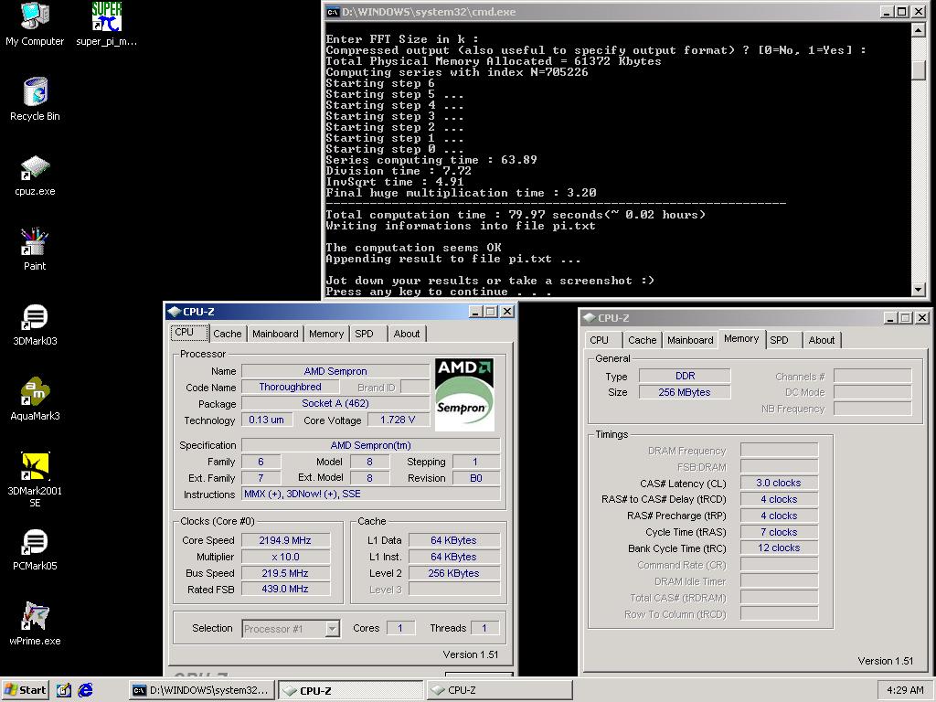The image size is (936, 702).
Task: Click the Socket A (462) package field
Action: coord(335,403)
